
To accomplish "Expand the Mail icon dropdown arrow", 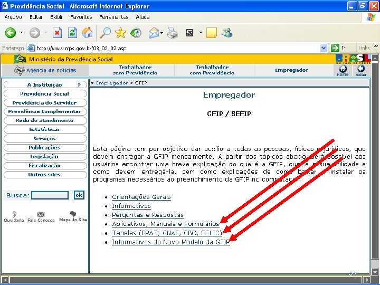I will click(x=161, y=33).
